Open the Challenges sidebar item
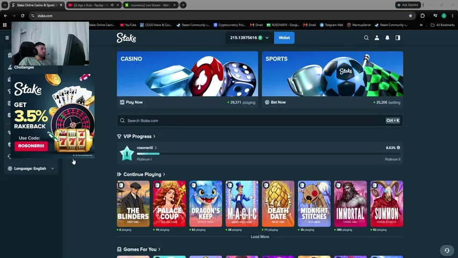 (24, 67)
